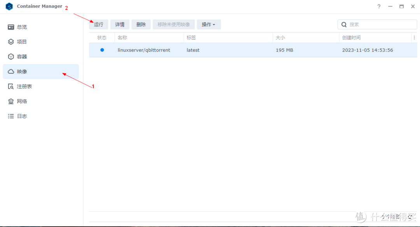This screenshot has height=227, width=420.
Task: Click the Container Manager app logo
Action: click(9, 6)
